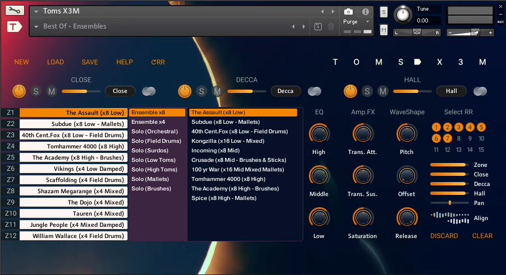Click the LOAD button
Viewport: 506px width, 275px height.
click(x=56, y=62)
